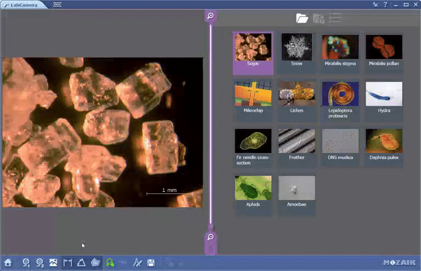Open the image gallery source icon
Viewport: 421px width, 271px height.
click(x=53, y=263)
